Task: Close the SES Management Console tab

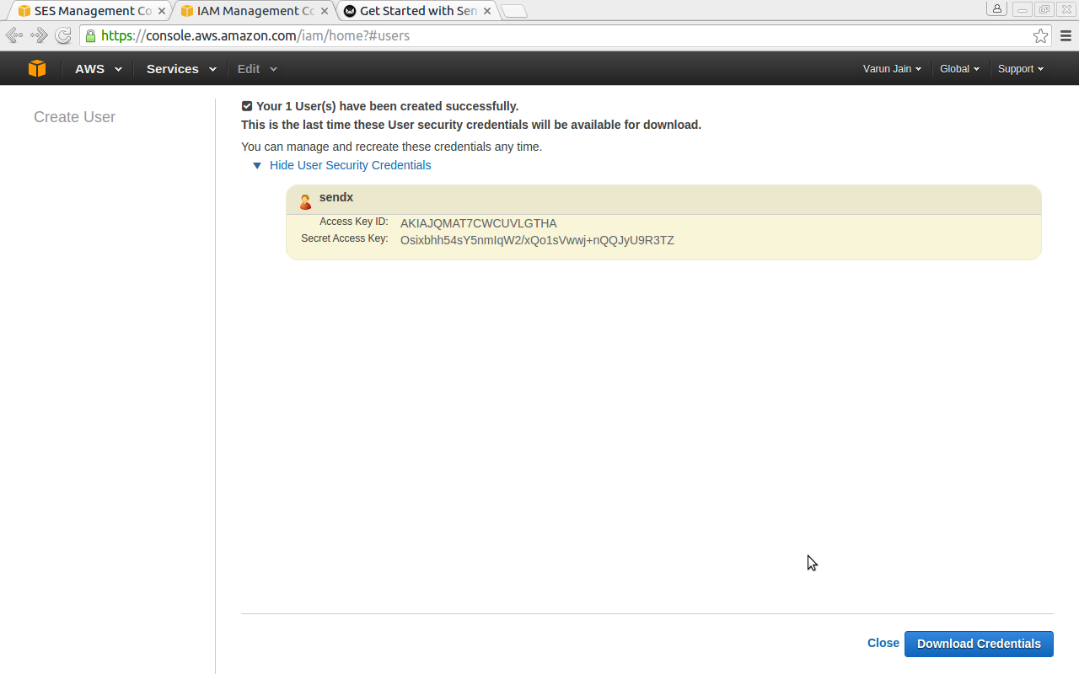Action: coord(162,11)
